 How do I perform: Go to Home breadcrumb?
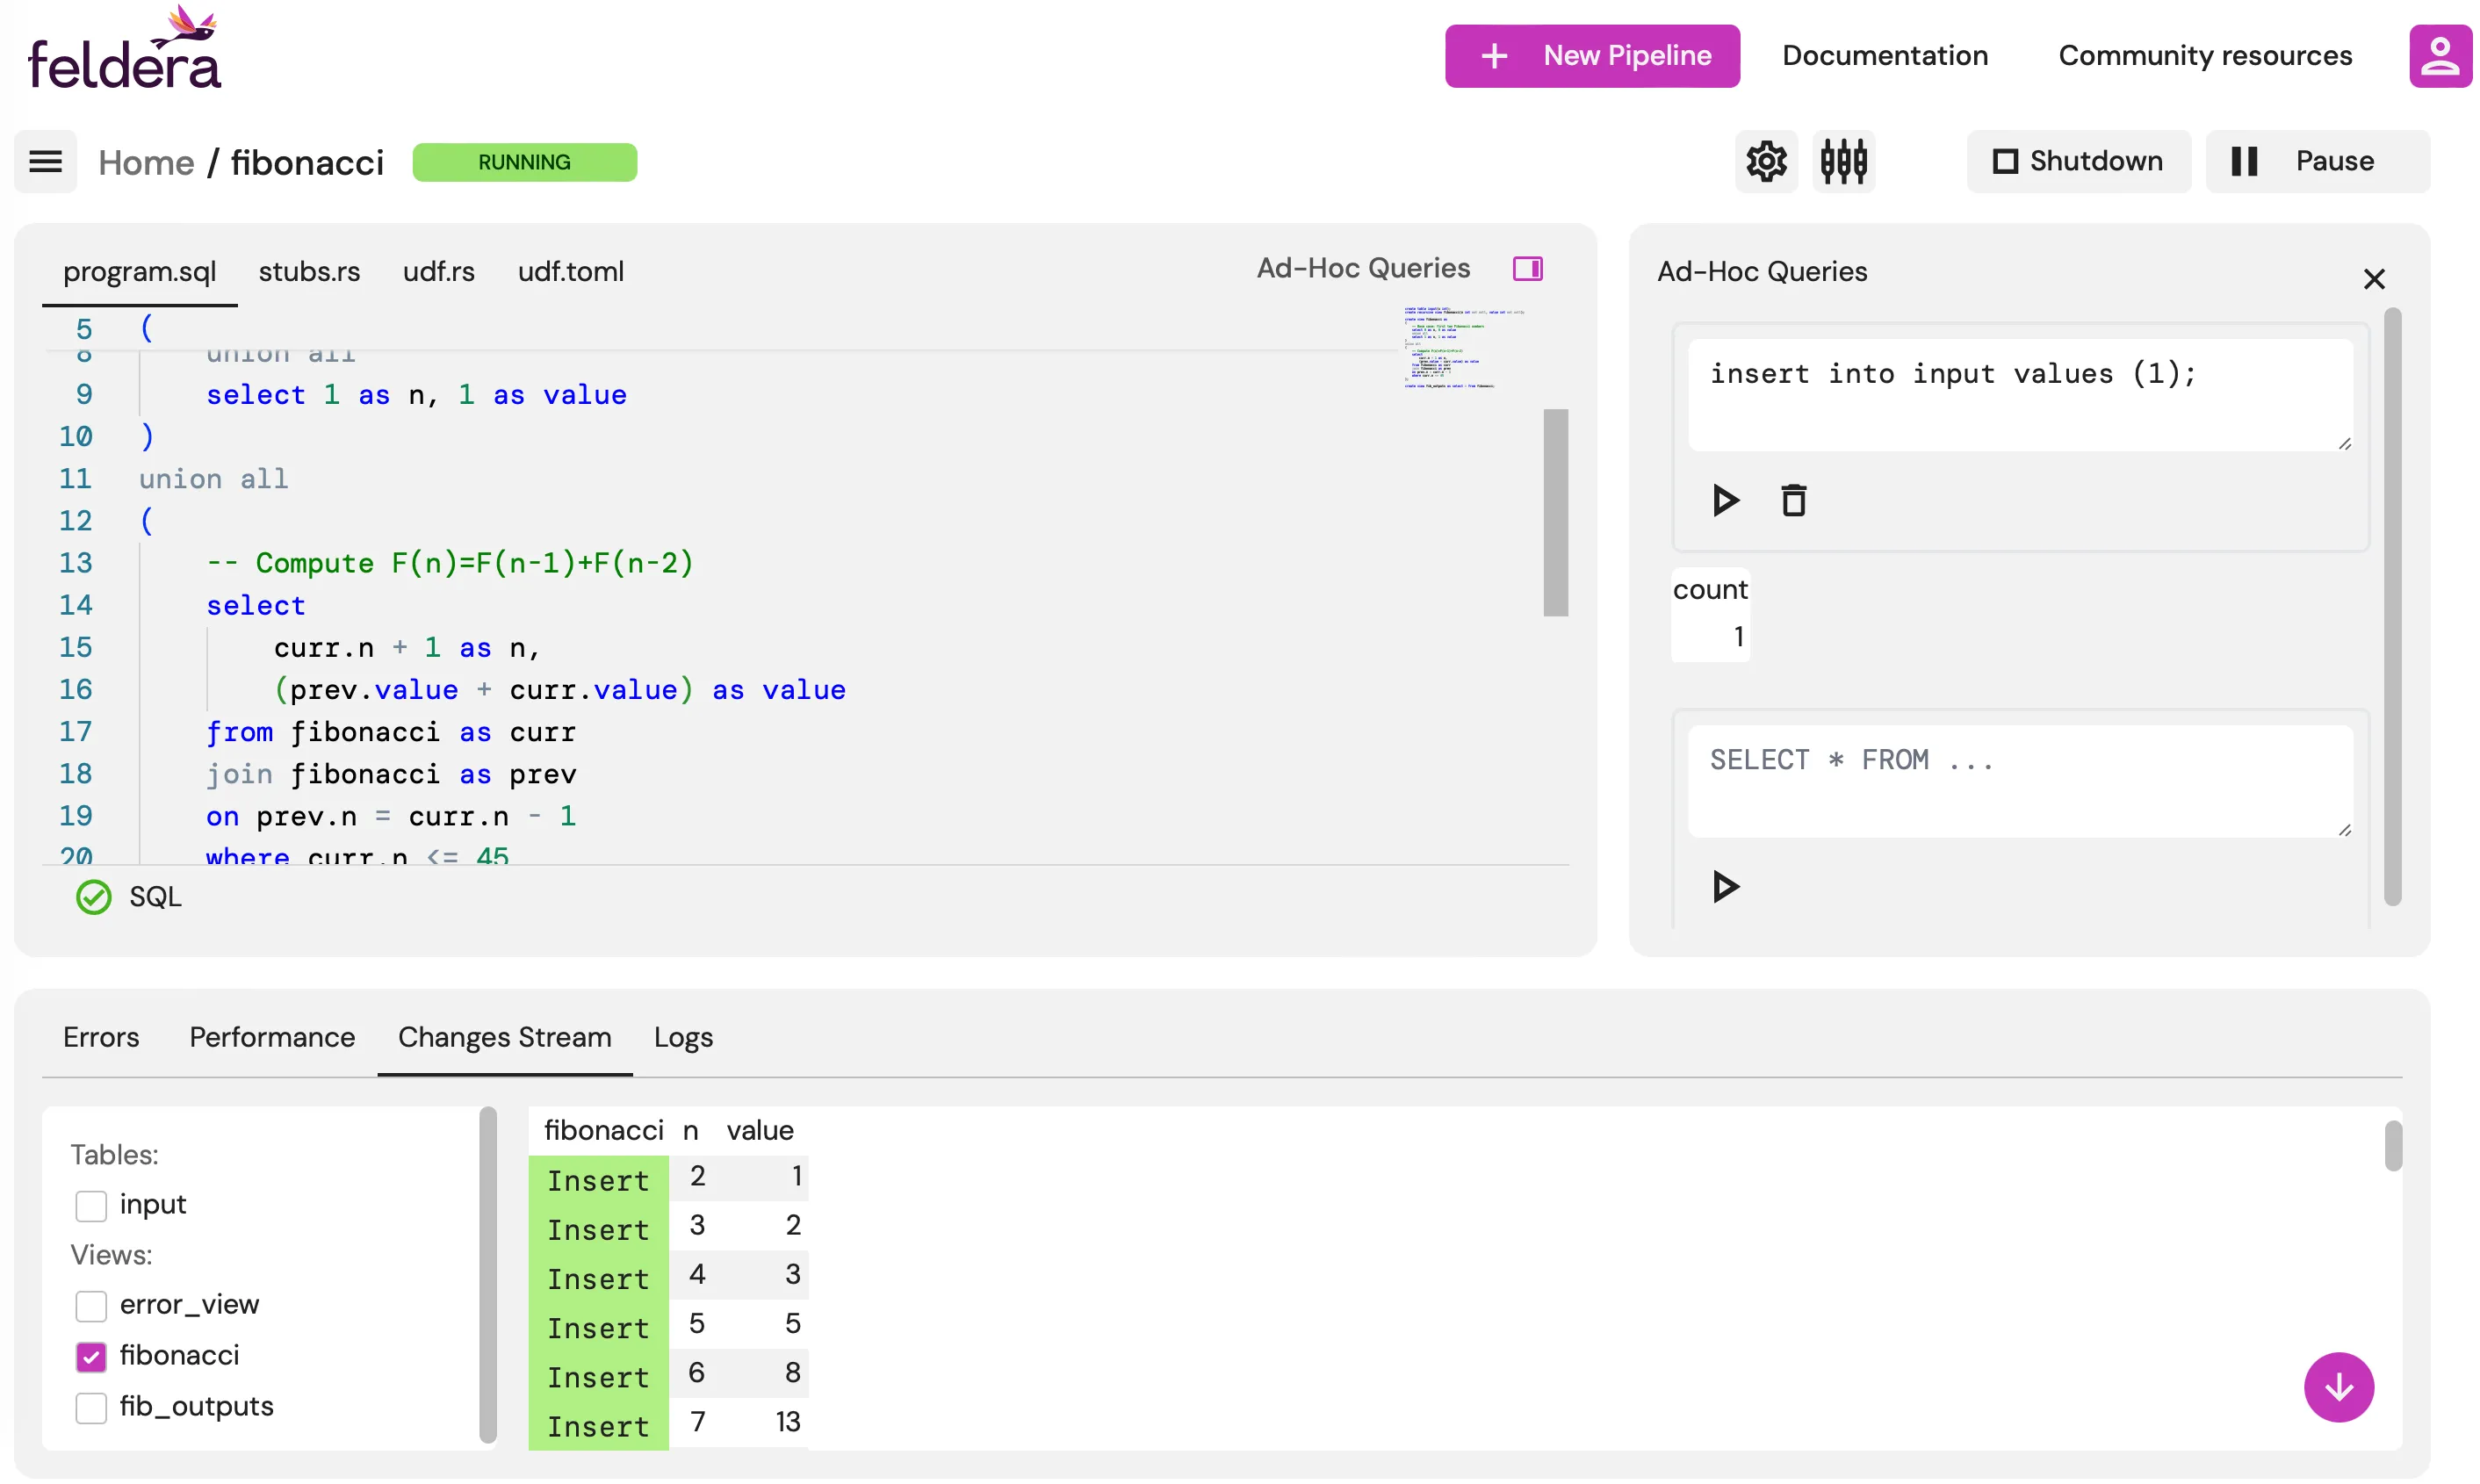[x=146, y=162]
